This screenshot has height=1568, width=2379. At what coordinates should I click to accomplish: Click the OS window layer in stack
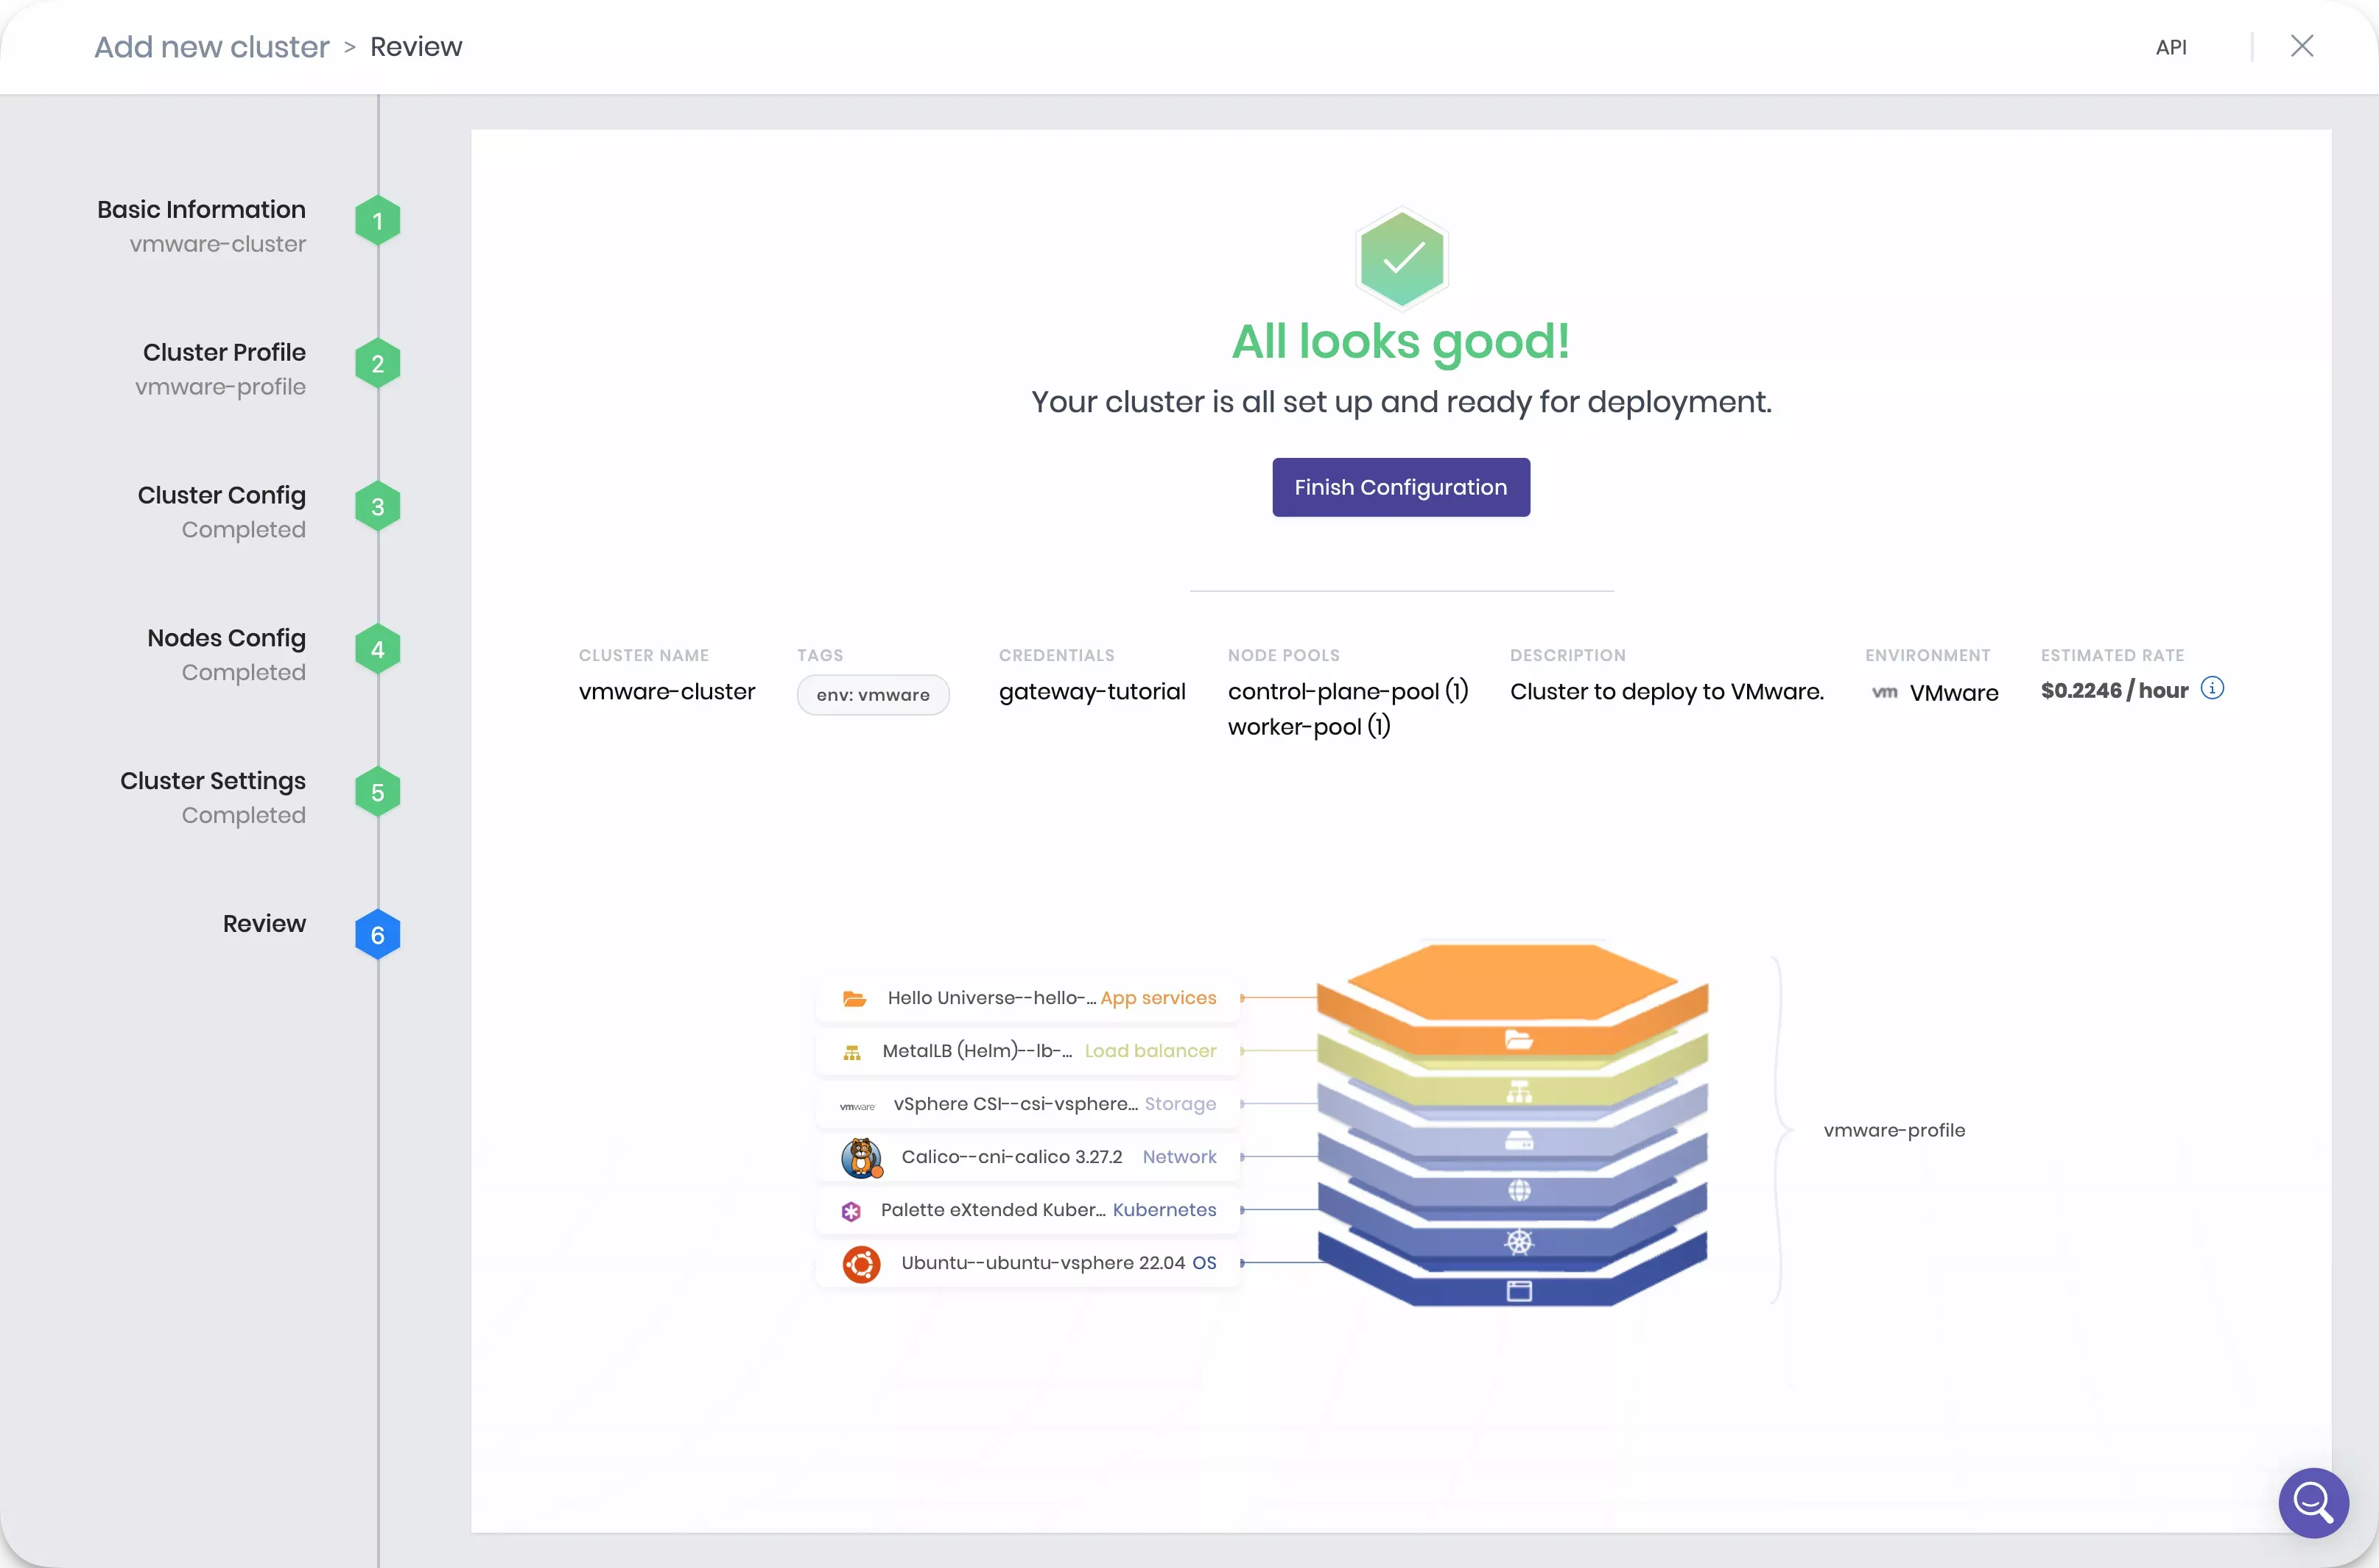[1519, 1291]
